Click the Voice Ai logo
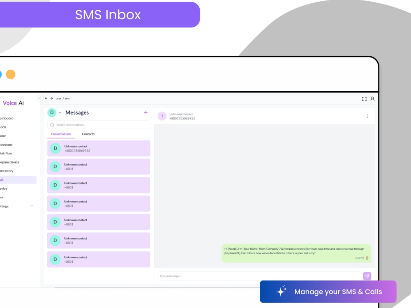Viewport: 411px width, 308px height. tap(13, 103)
